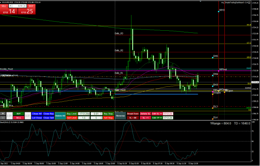Click the Sell Stop button

[108, 118]
